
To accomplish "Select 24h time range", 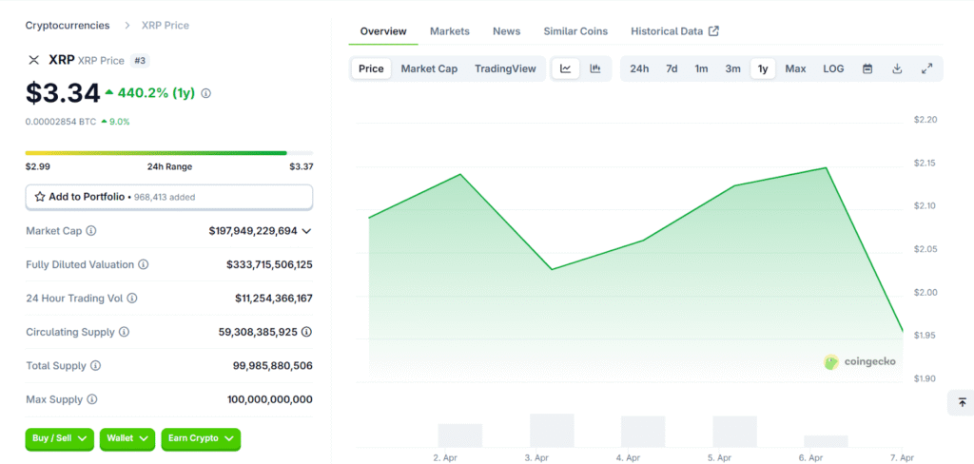I will [x=639, y=69].
